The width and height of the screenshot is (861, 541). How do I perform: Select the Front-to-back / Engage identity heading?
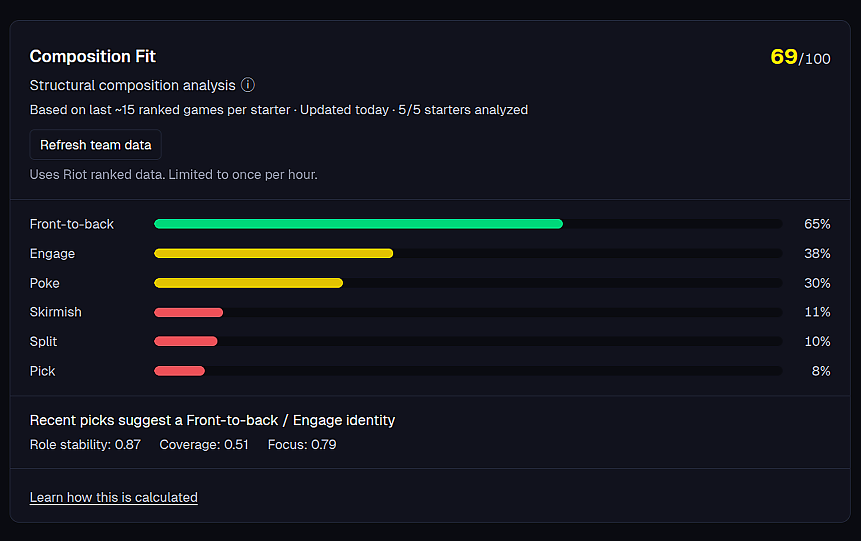pos(212,420)
